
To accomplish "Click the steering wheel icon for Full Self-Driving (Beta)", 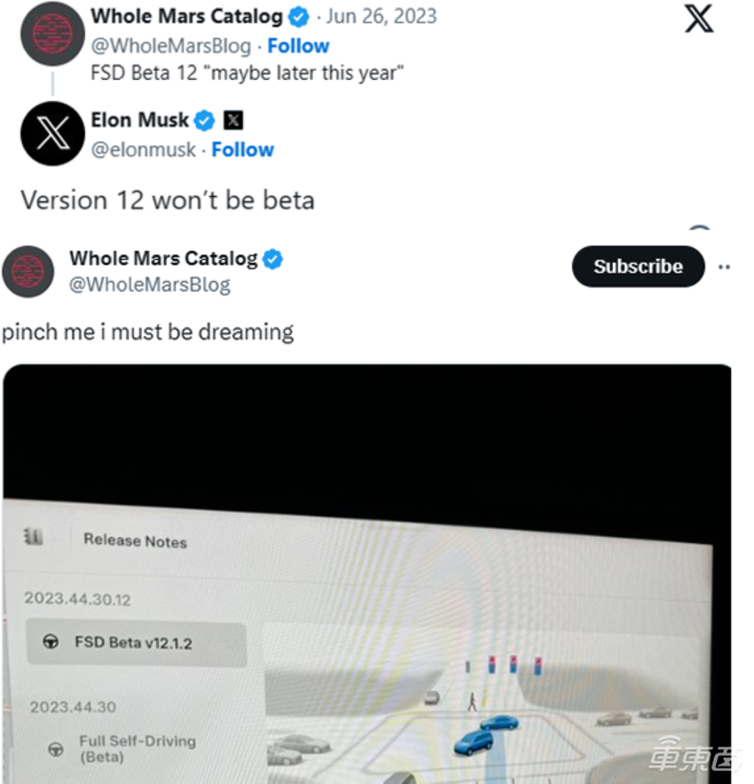I will click(x=56, y=749).
